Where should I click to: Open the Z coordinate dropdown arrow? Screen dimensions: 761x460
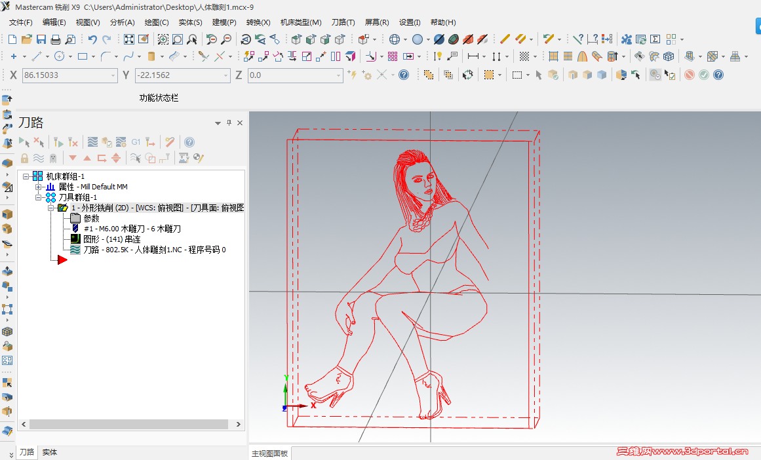(x=338, y=76)
